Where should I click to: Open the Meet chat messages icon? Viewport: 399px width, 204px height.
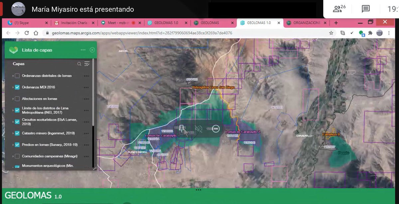coord(366,9)
